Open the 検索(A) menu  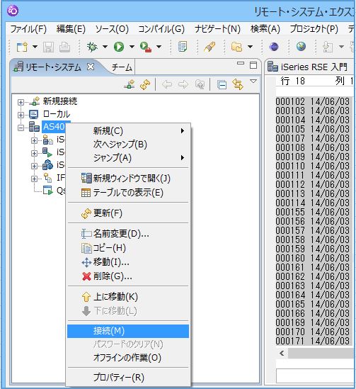tap(265, 29)
